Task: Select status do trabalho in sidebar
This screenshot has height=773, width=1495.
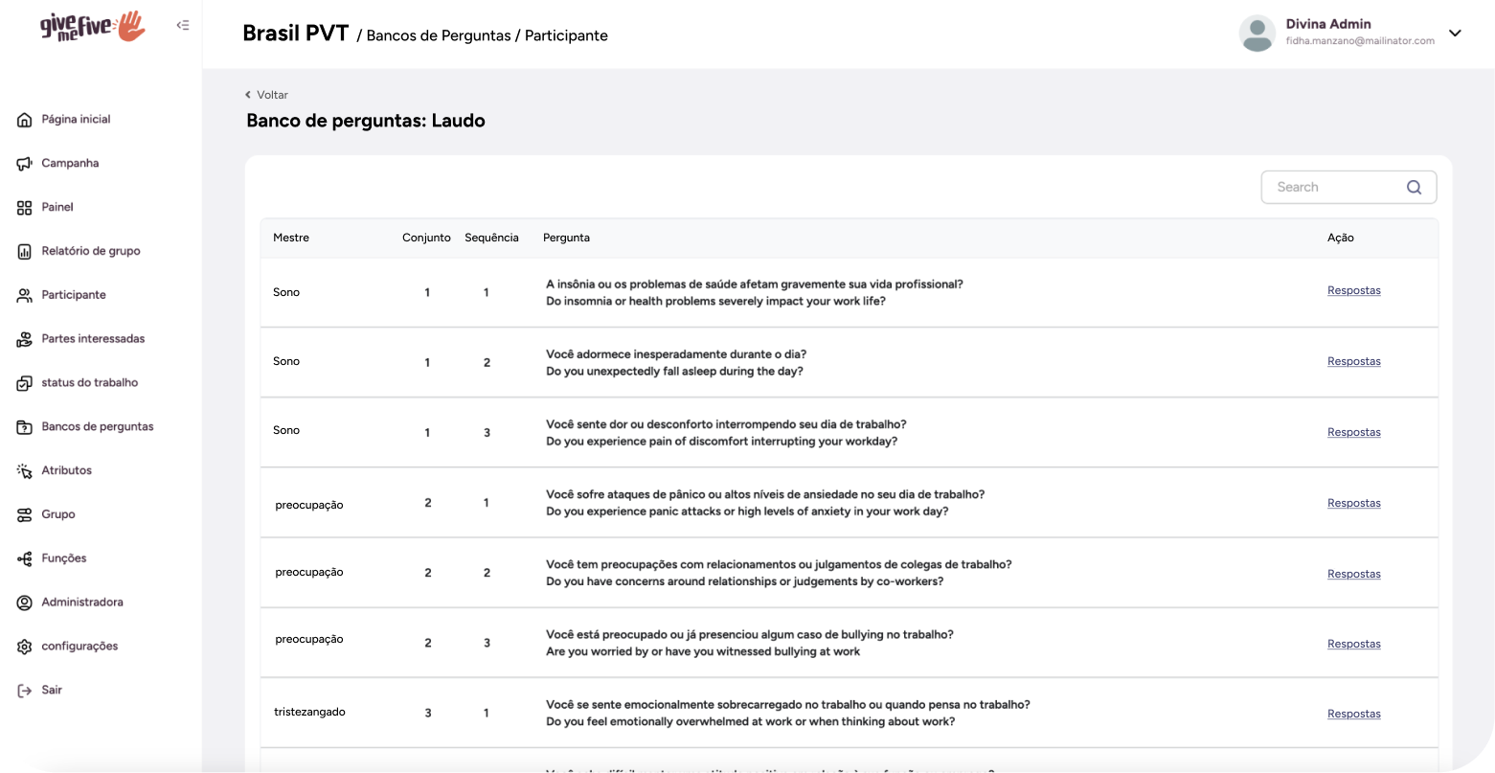Action: pyautogui.click(x=90, y=382)
